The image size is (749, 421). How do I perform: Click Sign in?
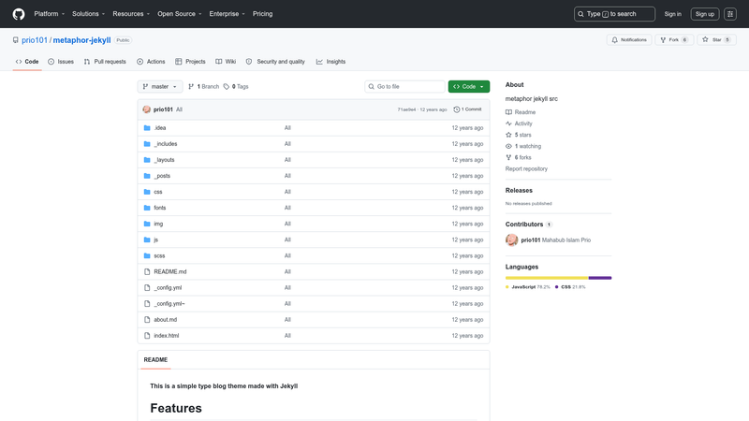point(672,14)
